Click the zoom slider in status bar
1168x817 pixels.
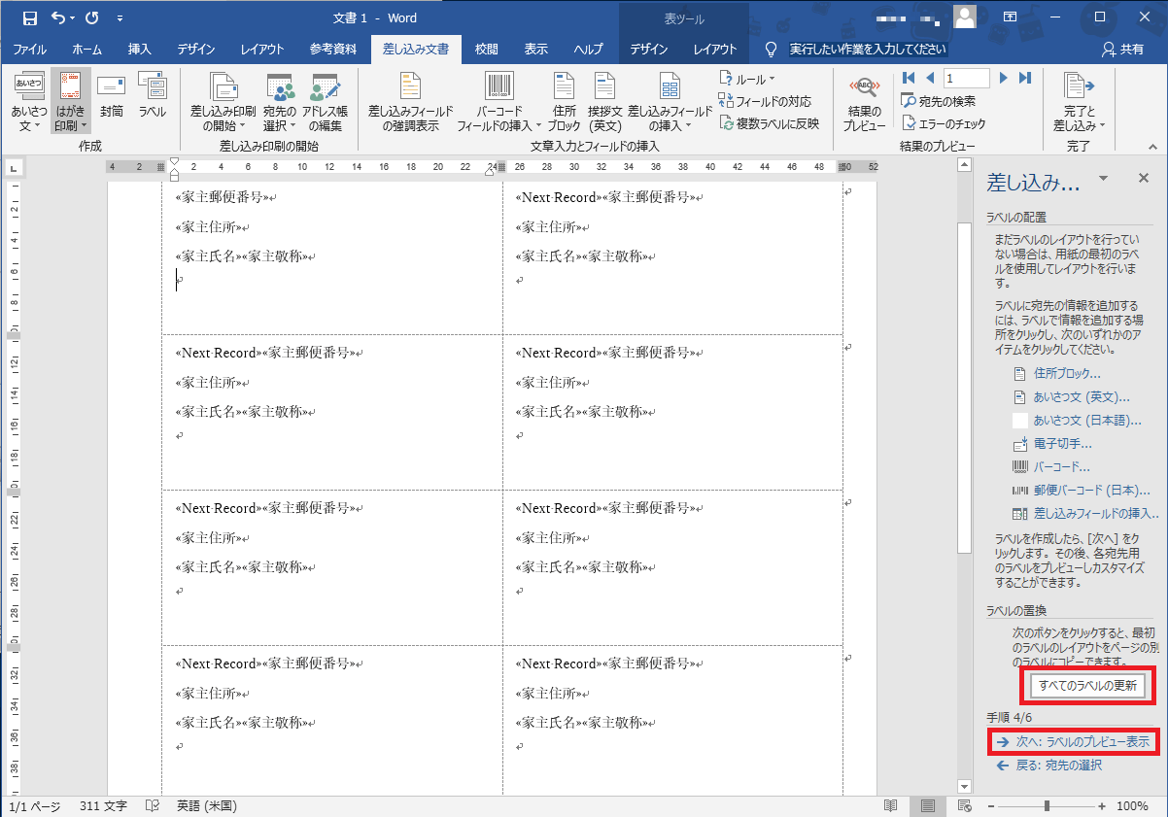pyautogui.click(x=1047, y=806)
